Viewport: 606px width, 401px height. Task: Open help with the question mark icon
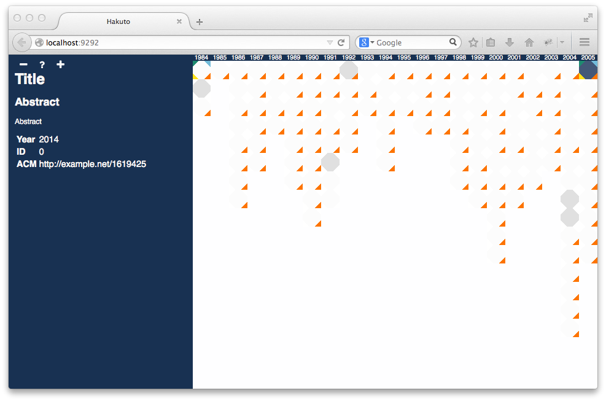[42, 65]
